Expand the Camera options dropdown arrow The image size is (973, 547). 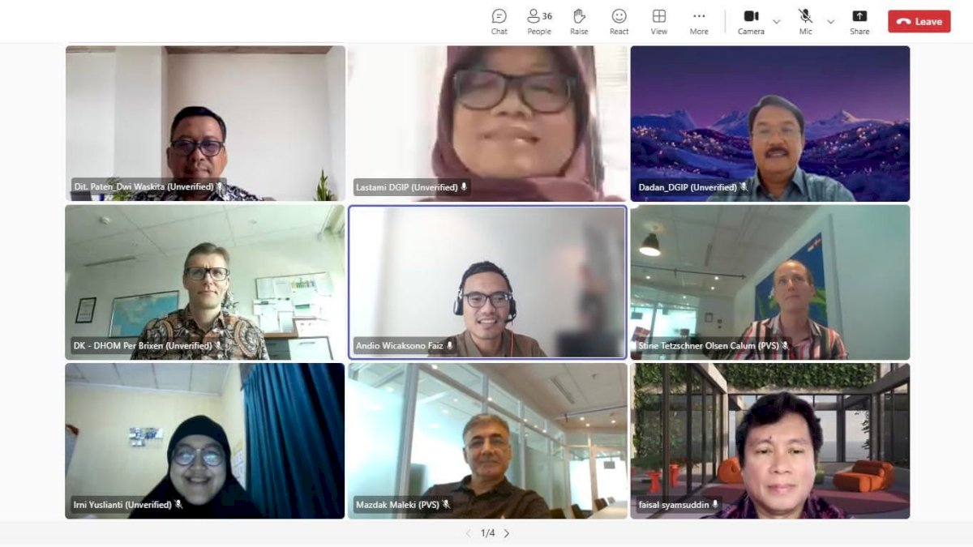click(x=777, y=22)
